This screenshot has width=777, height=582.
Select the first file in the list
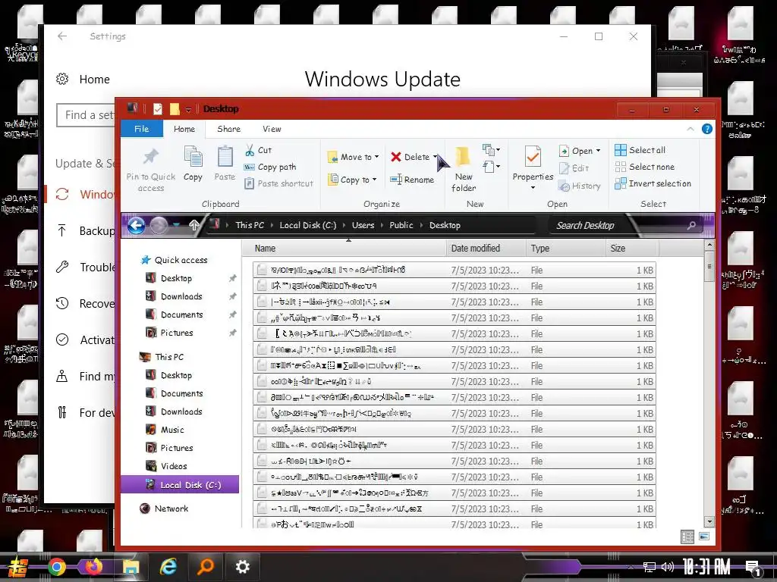click(x=454, y=270)
